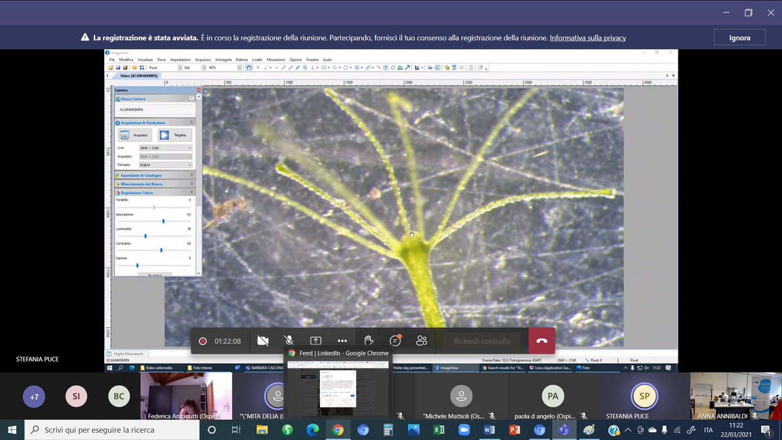Open Task View on the taskbar

pyautogui.click(x=237, y=430)
